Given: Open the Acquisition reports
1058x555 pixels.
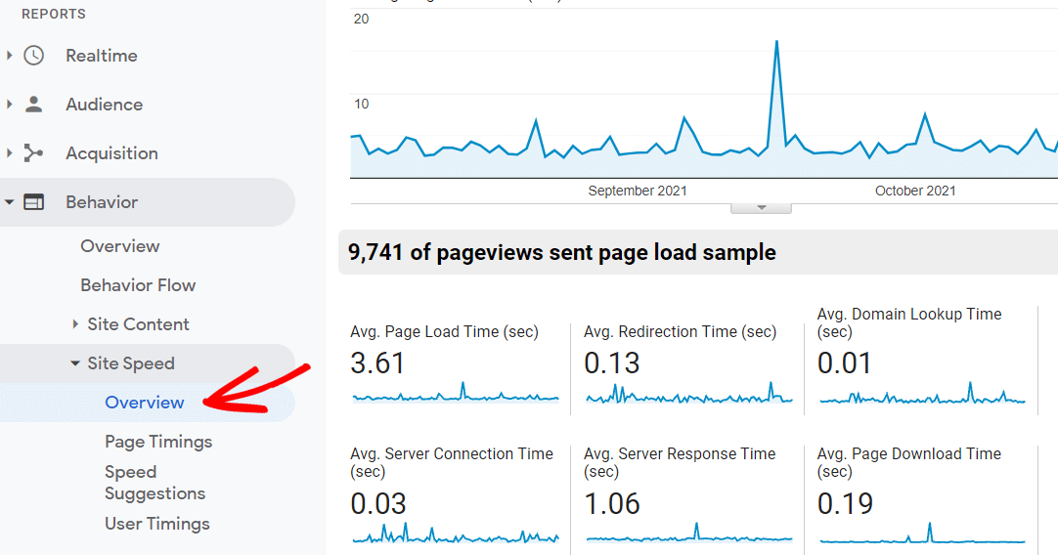Looking at the screenshot, I should [111, 153].
